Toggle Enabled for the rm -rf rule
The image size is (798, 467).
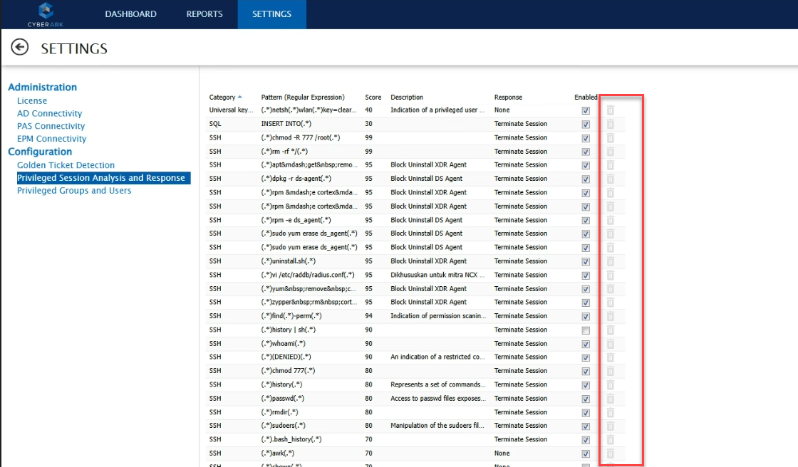pyautogui.click(x=586, y=152)
